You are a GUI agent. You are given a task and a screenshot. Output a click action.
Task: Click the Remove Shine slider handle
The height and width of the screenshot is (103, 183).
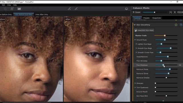tap(168, 74)
